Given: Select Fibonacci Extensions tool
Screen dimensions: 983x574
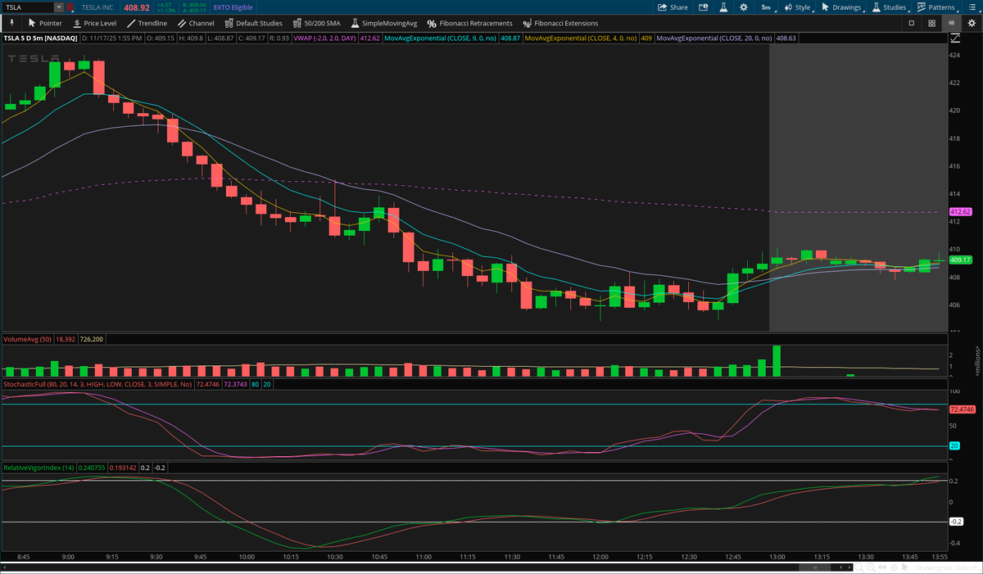Looking at the screenshot, I should [559, 23].
